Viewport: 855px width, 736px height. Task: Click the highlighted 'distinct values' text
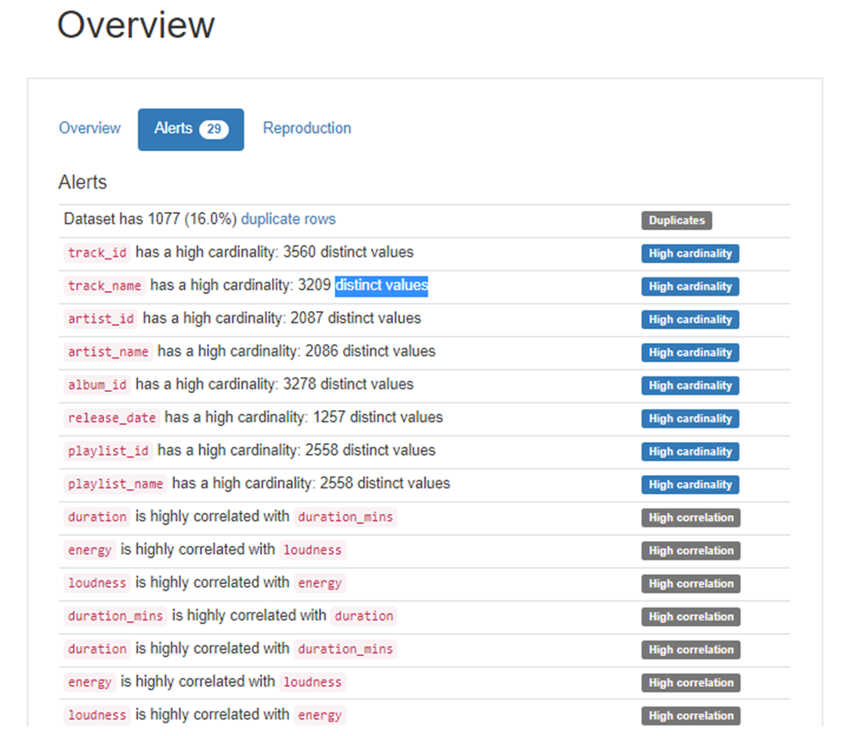click(x=382, y=286)
